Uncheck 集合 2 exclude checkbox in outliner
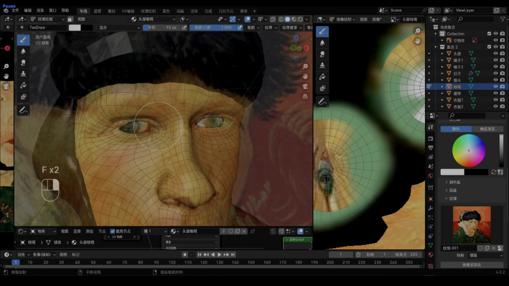This screenshot has height=286, width=509. [489, 47]
